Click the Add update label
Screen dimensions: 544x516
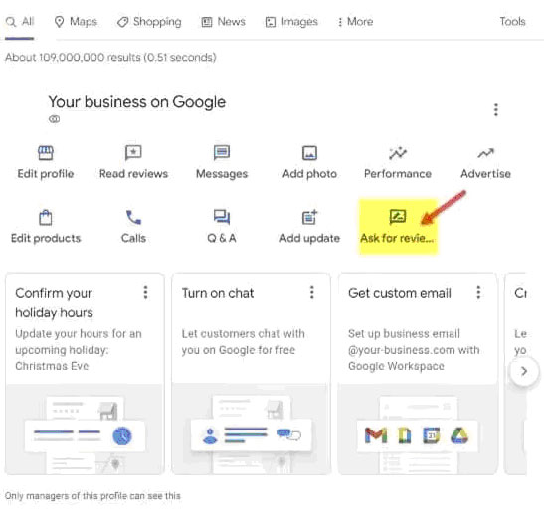[309, 238]
